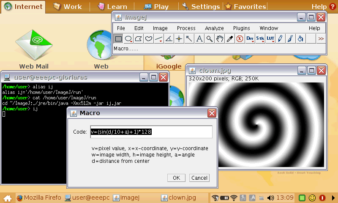Click the green grid tray icon
This screenshot has height=203, width=338.
[x=302, y=198]
